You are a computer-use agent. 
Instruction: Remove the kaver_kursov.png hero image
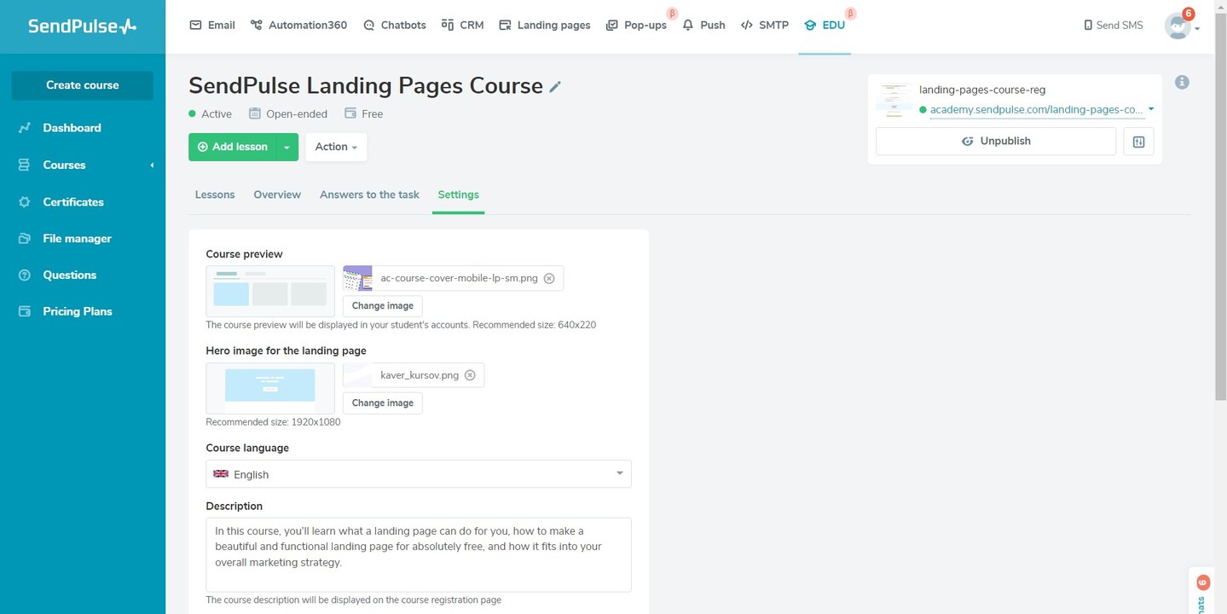(470, 374)
